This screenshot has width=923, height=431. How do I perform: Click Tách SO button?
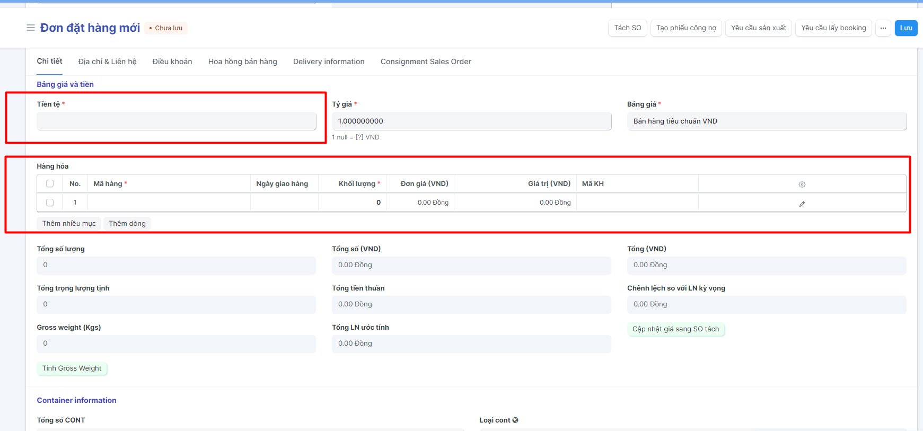click(627, 28)
